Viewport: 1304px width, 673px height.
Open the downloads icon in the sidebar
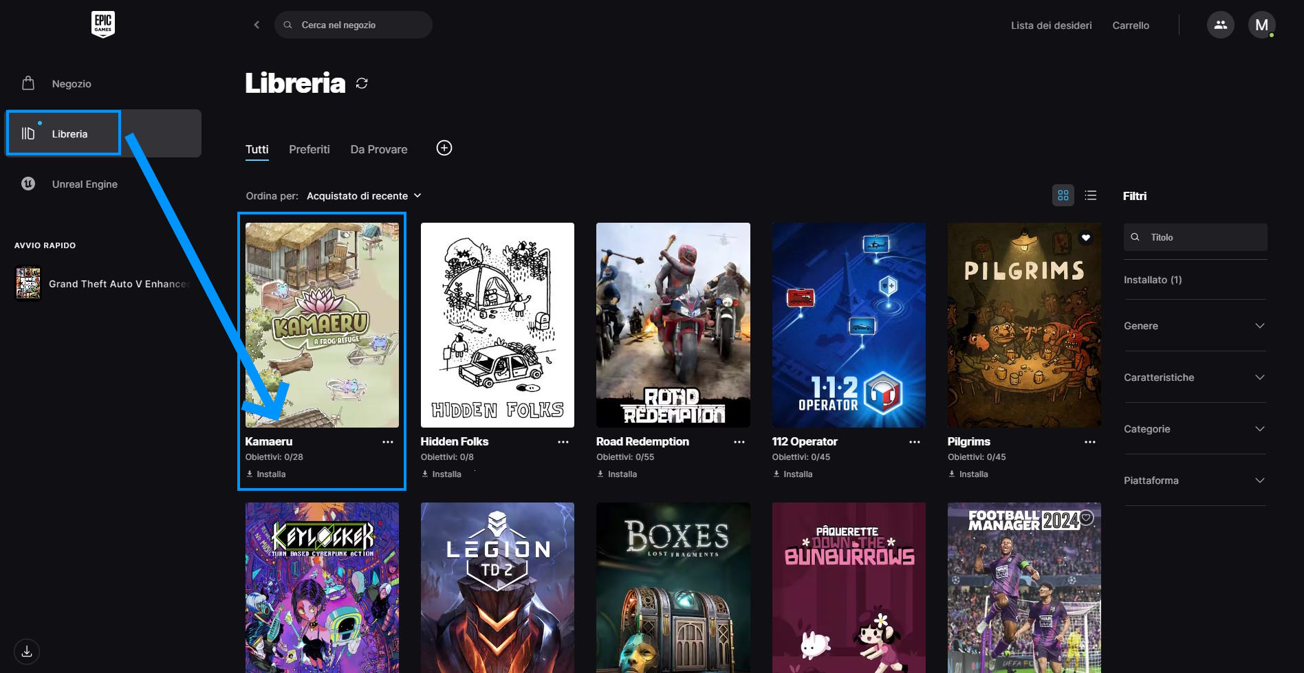click(27, 651)
